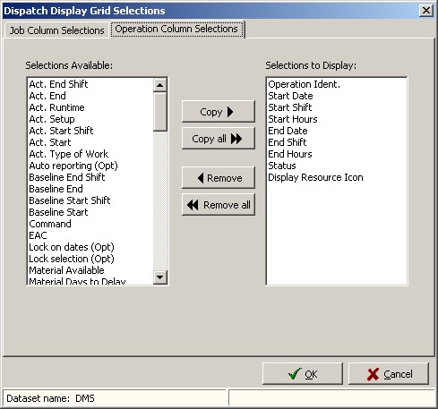Click scrollbar up arrow in Selections Available
Viewport: 438px width, 409px height.
coord(160,85)
